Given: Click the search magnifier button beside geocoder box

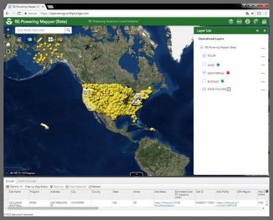Looking at the screenshot, I should (x=68, y=30).
